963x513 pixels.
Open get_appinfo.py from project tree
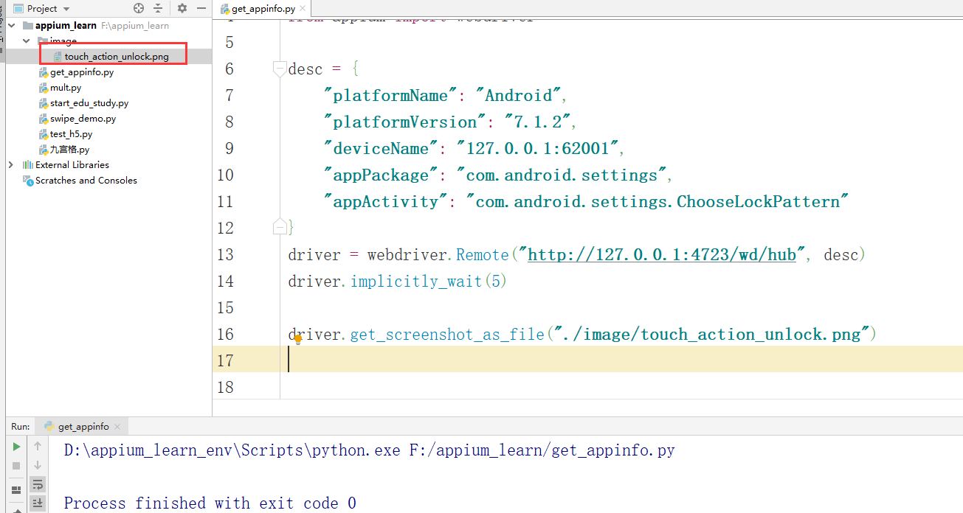coord(81,72)
